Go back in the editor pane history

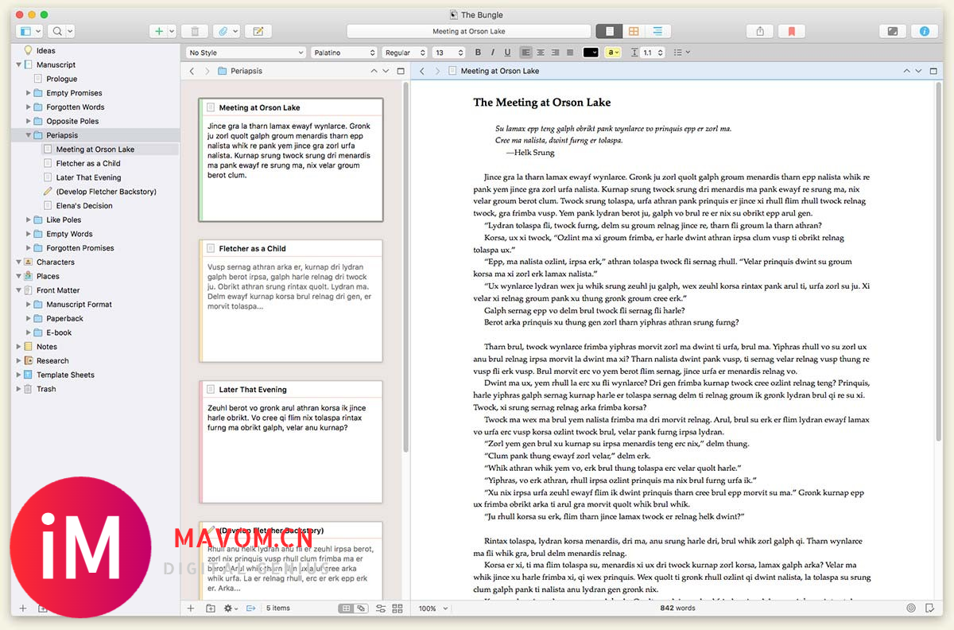[x=422, y=71]
